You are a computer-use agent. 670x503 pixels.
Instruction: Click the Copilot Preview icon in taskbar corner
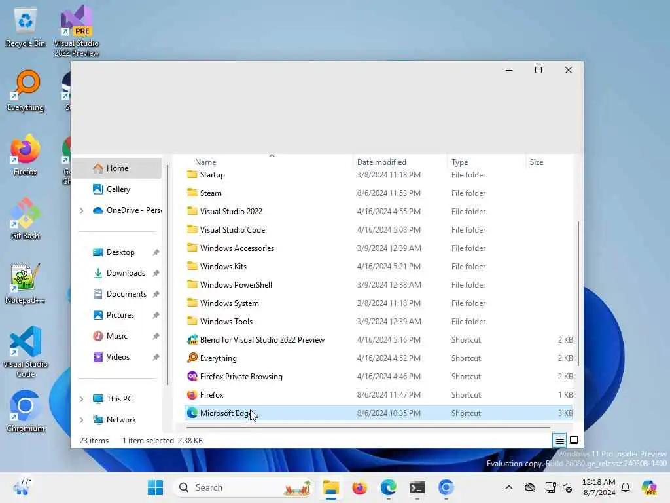click(x=649, y=487)
